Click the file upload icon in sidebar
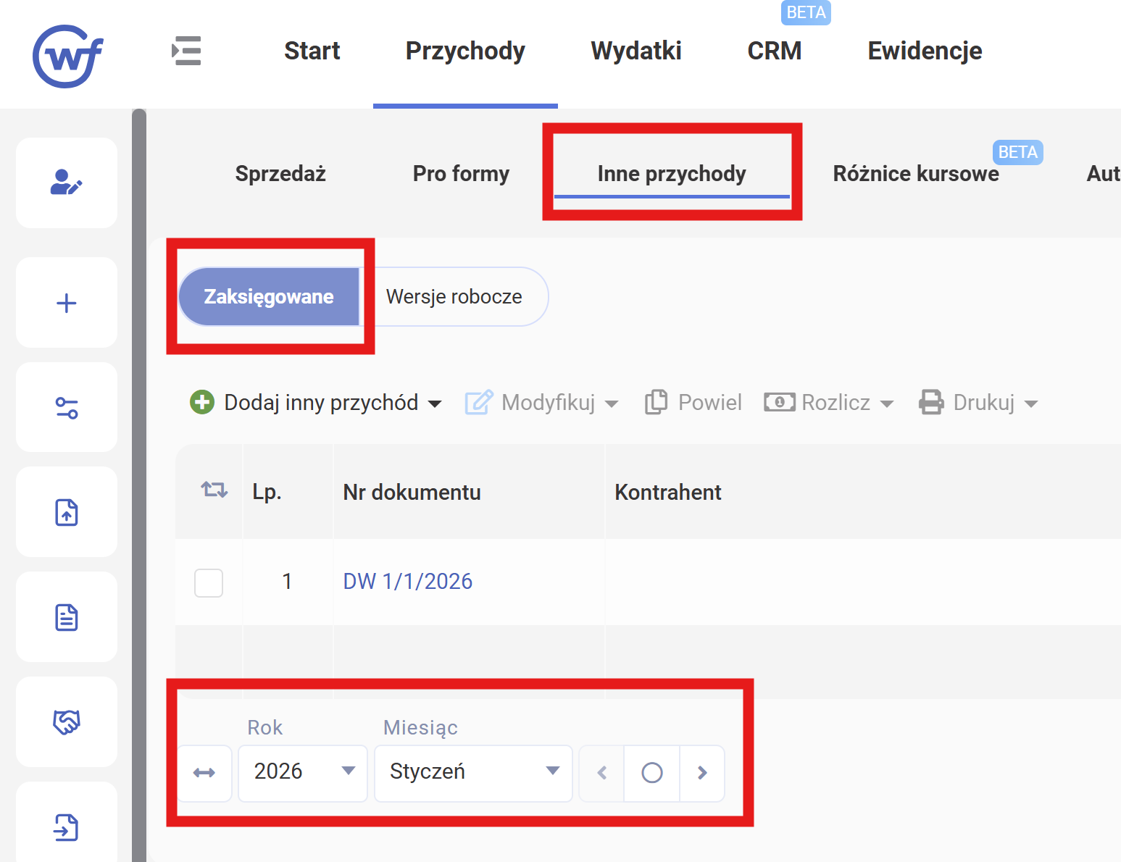The width and height of the screenshot is (1121, 862). coord(66,512)
